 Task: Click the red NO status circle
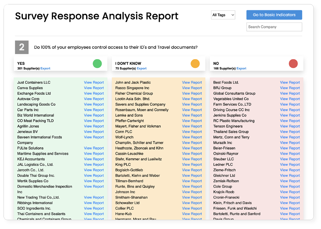293,64
